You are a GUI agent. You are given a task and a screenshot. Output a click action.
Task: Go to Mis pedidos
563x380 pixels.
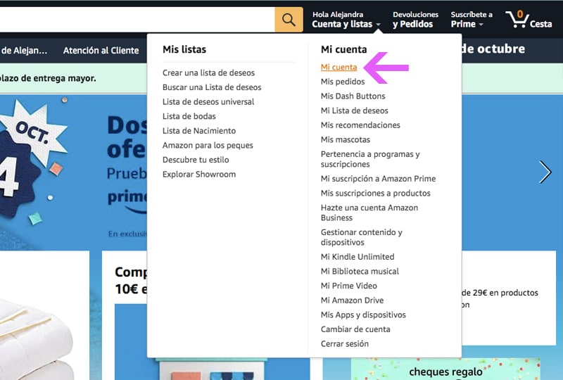tap(343, 82)
